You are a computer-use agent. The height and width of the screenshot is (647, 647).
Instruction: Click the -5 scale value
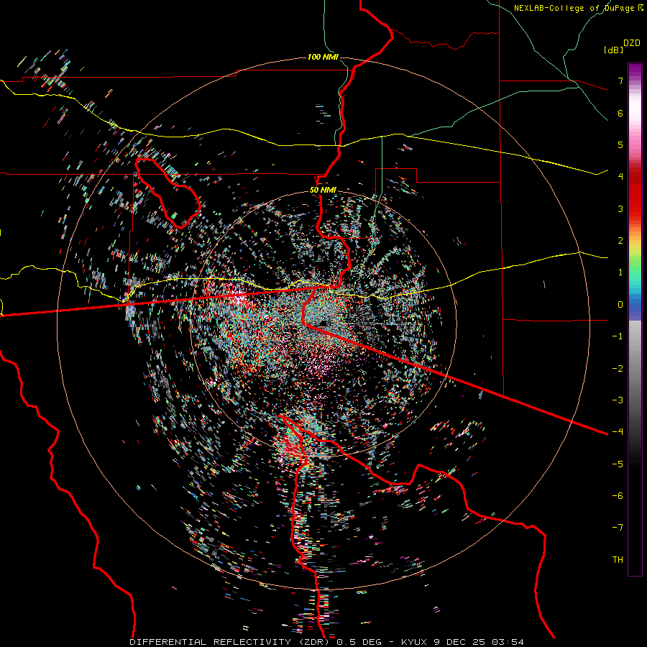tap(618, 464)
